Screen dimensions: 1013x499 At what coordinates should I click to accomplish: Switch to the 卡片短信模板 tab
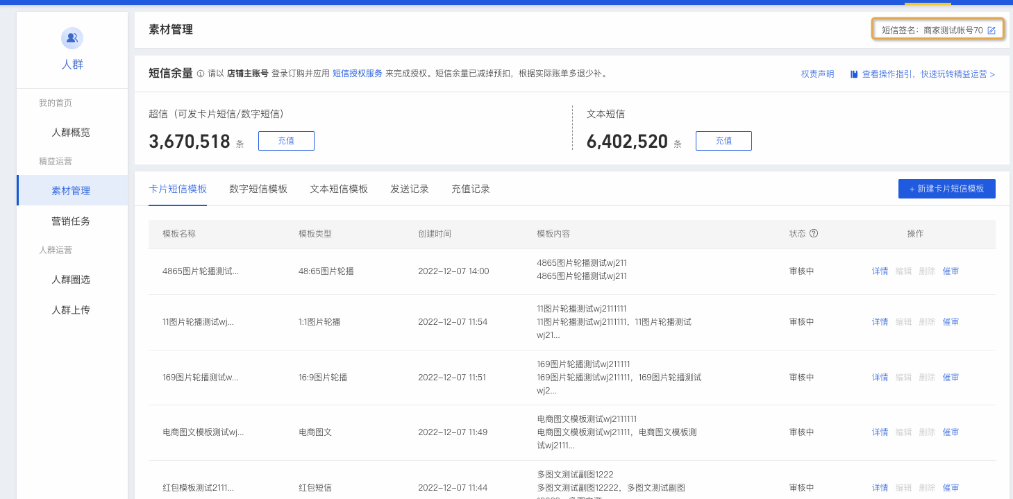pyautogui.click(x=178, y=189)
